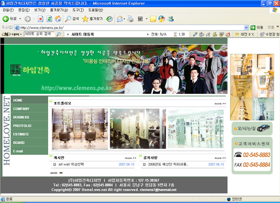Image resolution: width=280 pixels, height=203 pixels.
Task: Click more link beside 공지사항
Action: pyautogui.click(x=220, y=158)
